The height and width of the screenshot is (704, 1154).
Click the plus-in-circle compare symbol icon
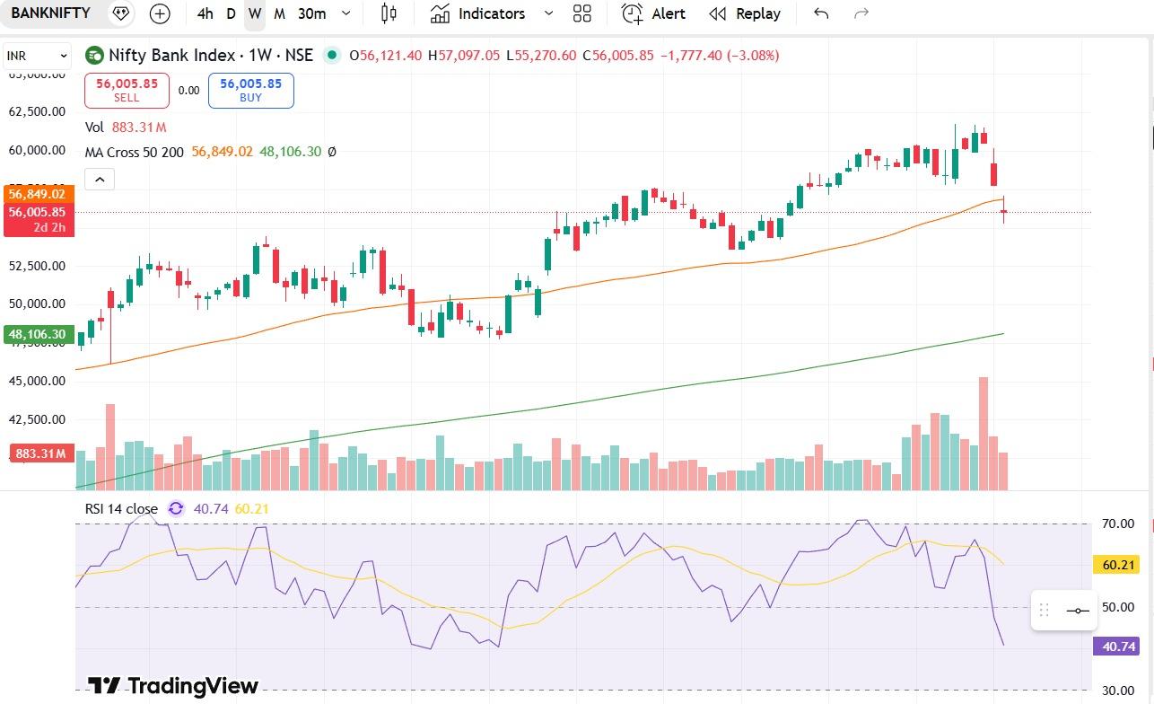coord(160,13)
